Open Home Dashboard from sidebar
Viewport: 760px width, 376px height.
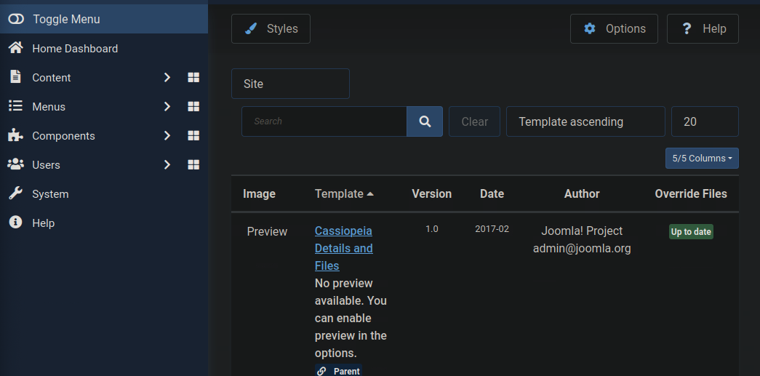point(74,49)
